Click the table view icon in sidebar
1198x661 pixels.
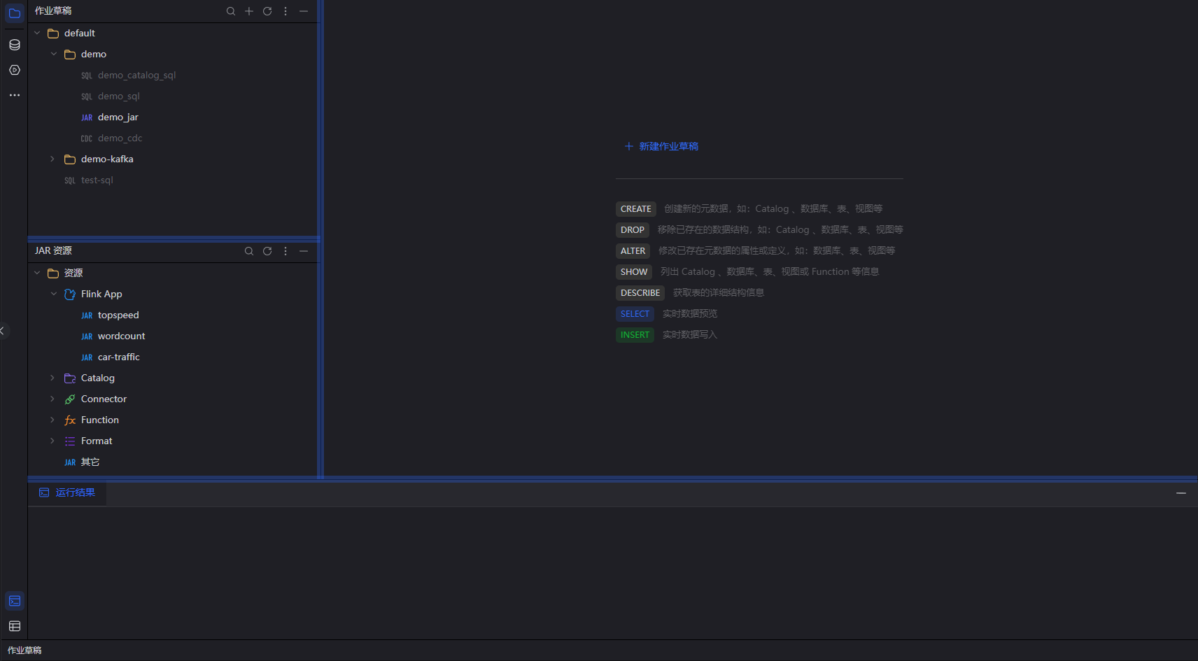click(15, 626)
